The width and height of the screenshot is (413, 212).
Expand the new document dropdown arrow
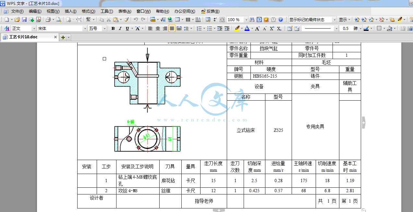click(12, 19)
